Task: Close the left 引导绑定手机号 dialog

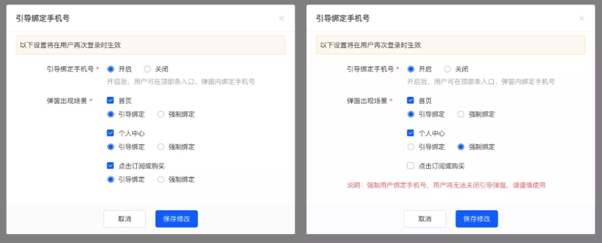Action: 281,18
